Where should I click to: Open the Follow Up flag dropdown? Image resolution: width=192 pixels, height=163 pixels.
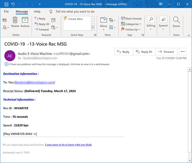coord(131,30)
